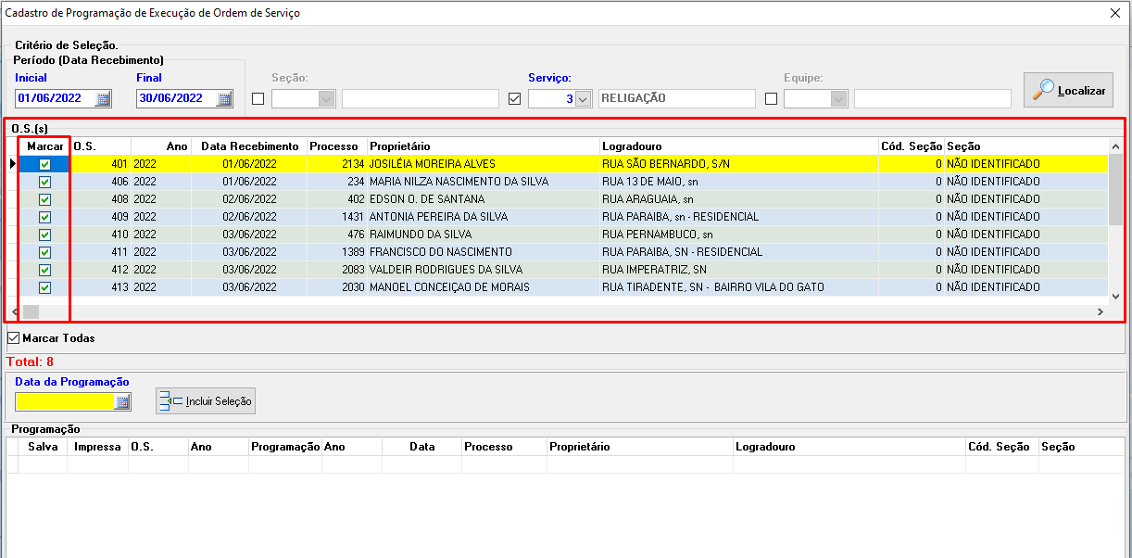Enable the Seção filter checkbox

coord(258,99)
